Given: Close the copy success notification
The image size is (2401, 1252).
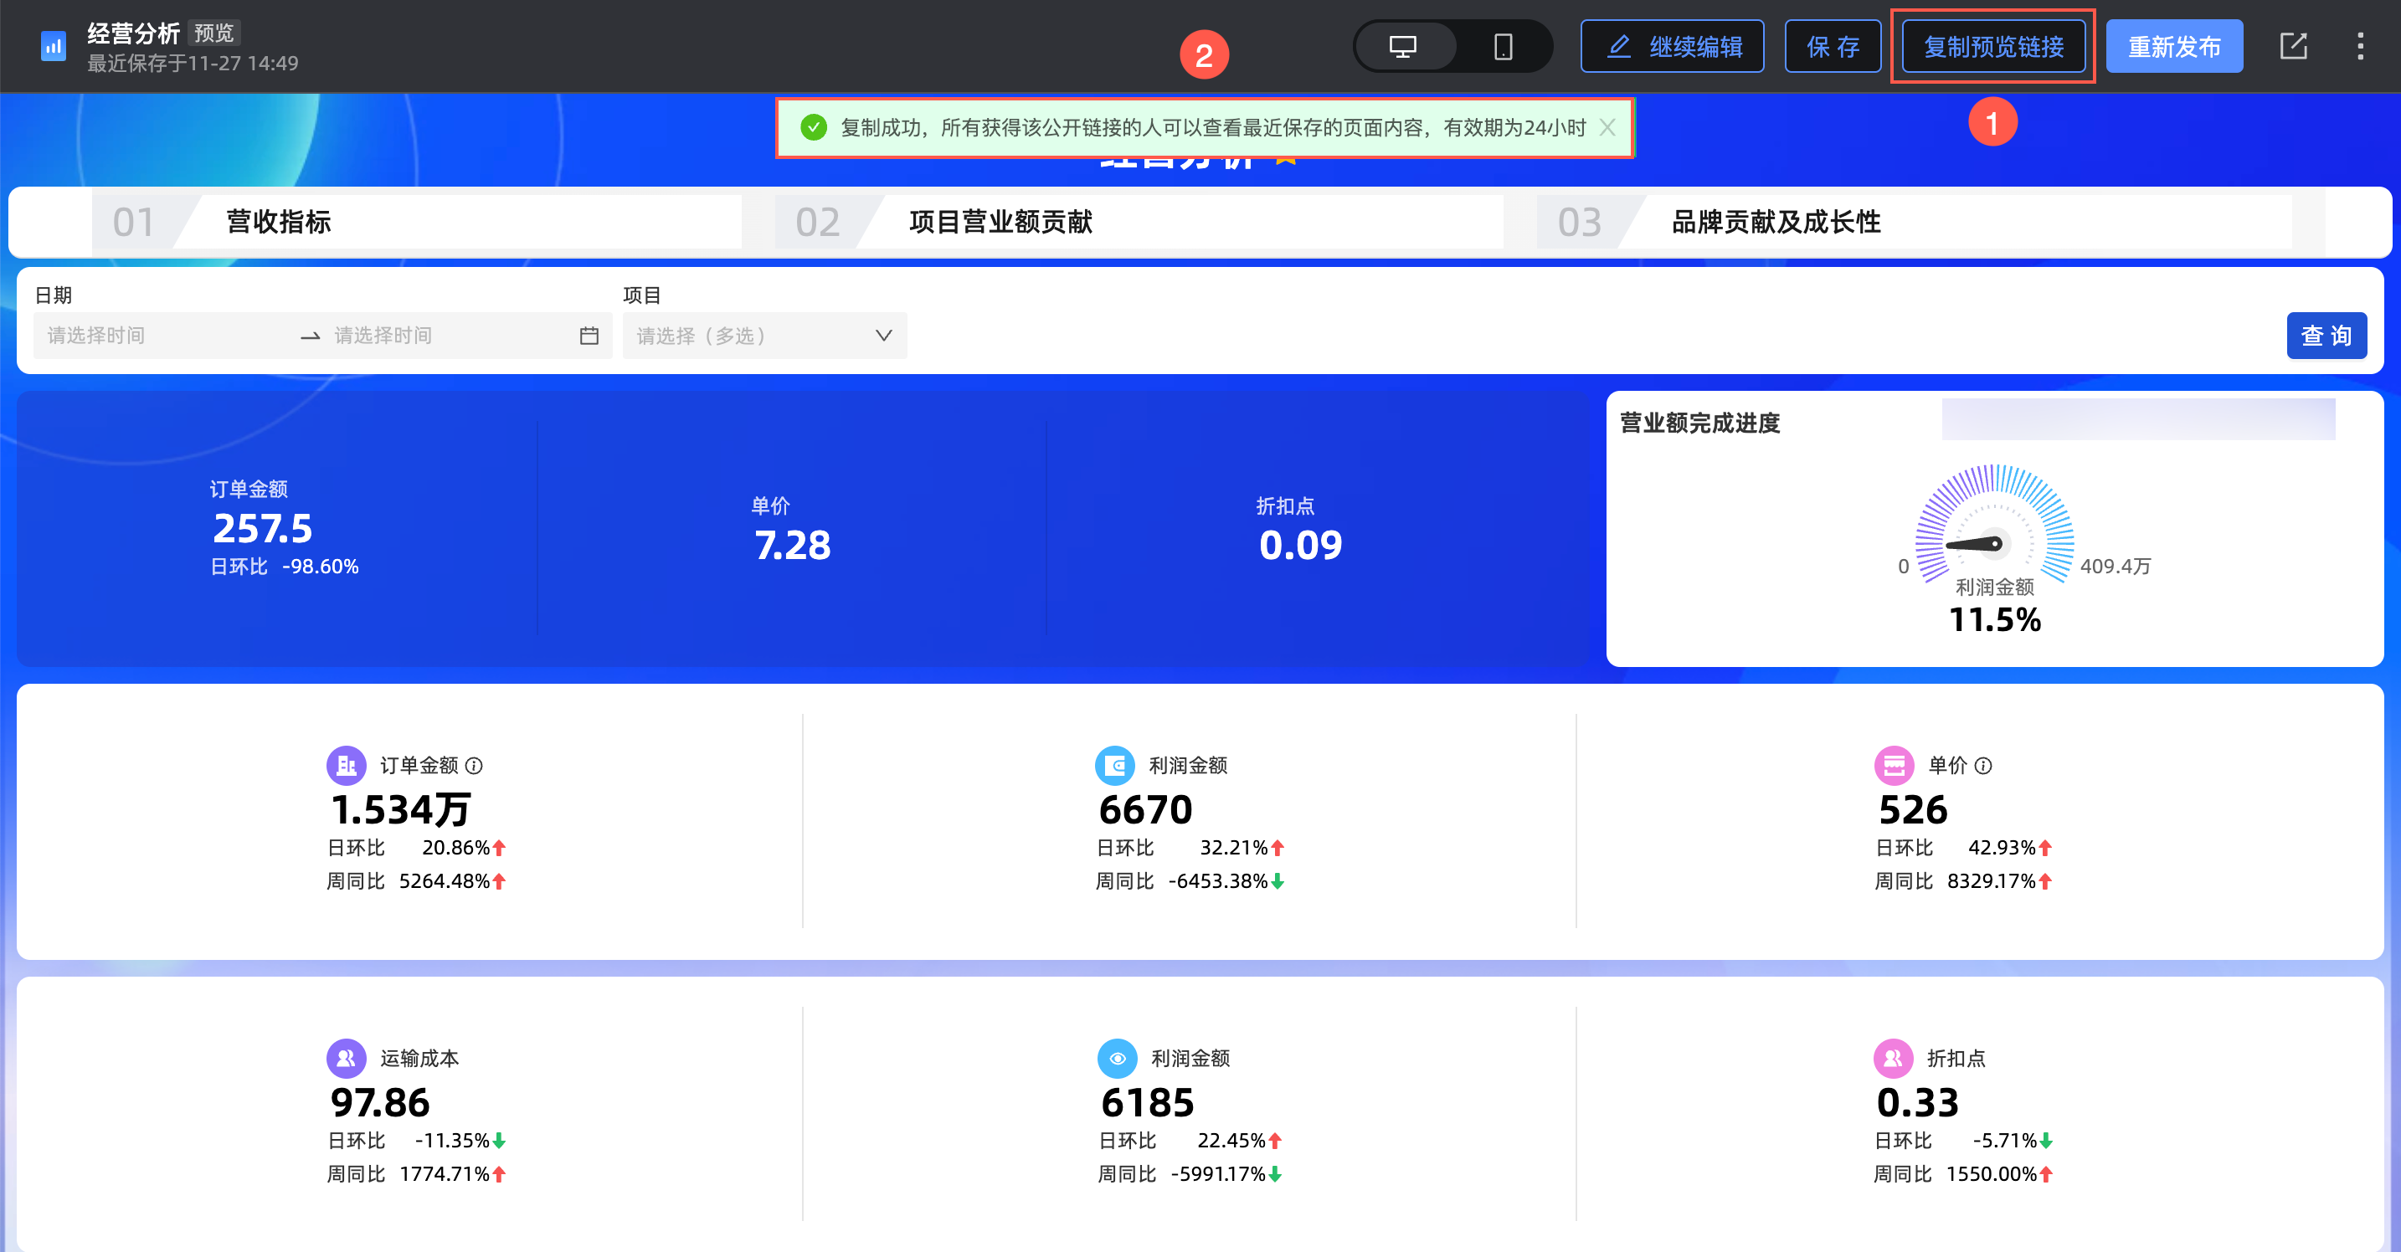Looking at the screenshot, I should coord(1608,127).
